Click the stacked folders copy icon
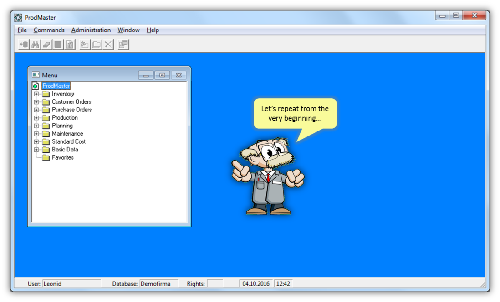The width and height of the screenshot is (500, 302). tap(96, 44)
